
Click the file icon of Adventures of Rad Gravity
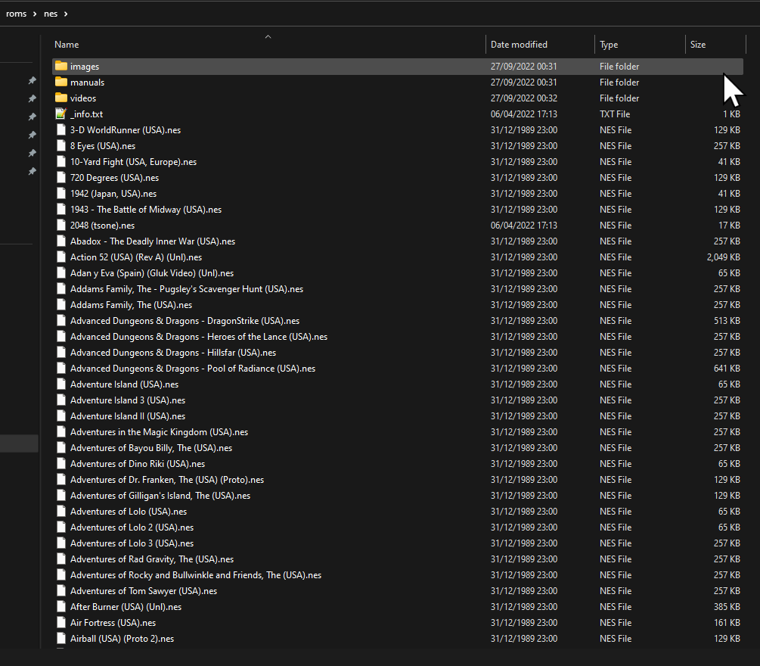click(61, 559)
